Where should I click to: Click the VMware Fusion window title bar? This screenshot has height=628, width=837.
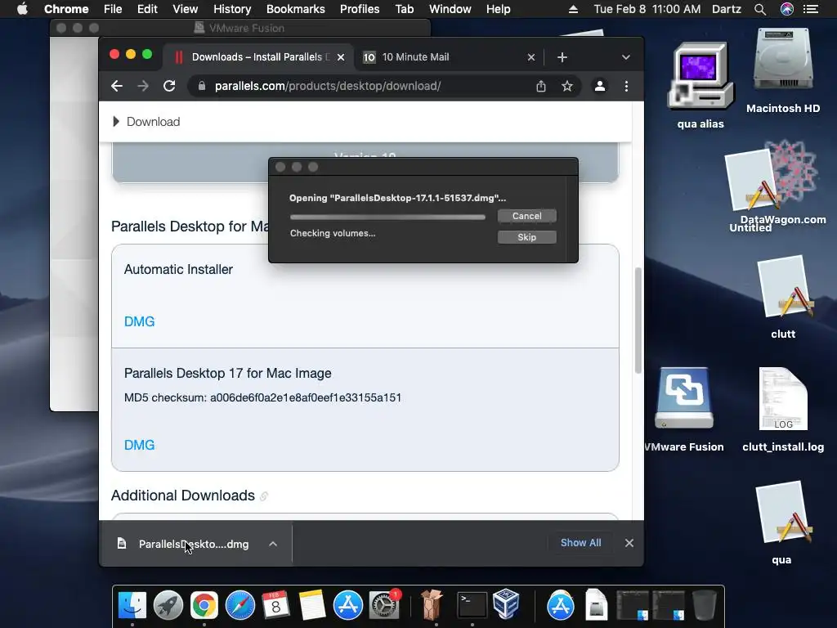[240, 28]
